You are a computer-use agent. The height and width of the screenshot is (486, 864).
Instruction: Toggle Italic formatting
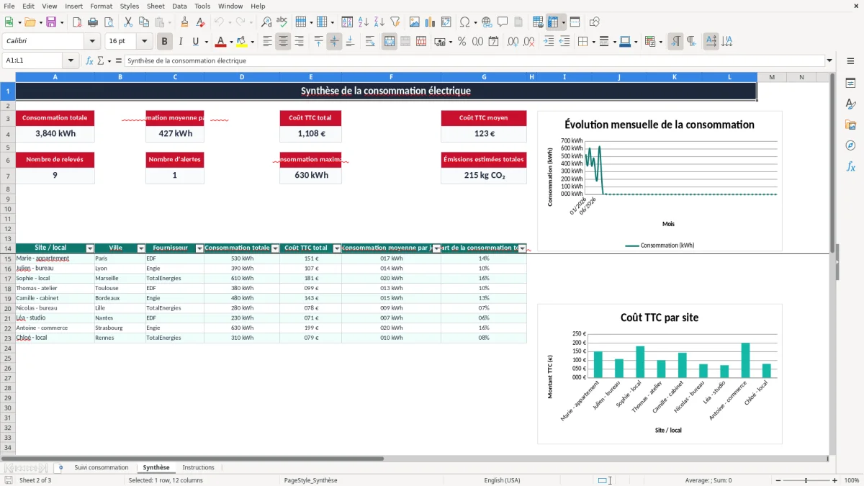point(181,42)
